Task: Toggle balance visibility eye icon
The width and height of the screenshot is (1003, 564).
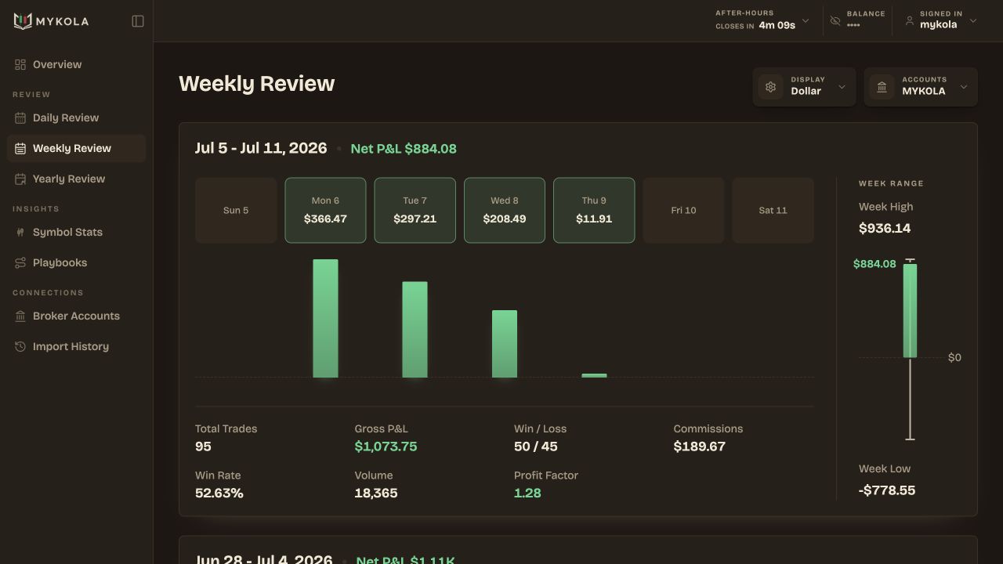Action: [x=835, y=21]
